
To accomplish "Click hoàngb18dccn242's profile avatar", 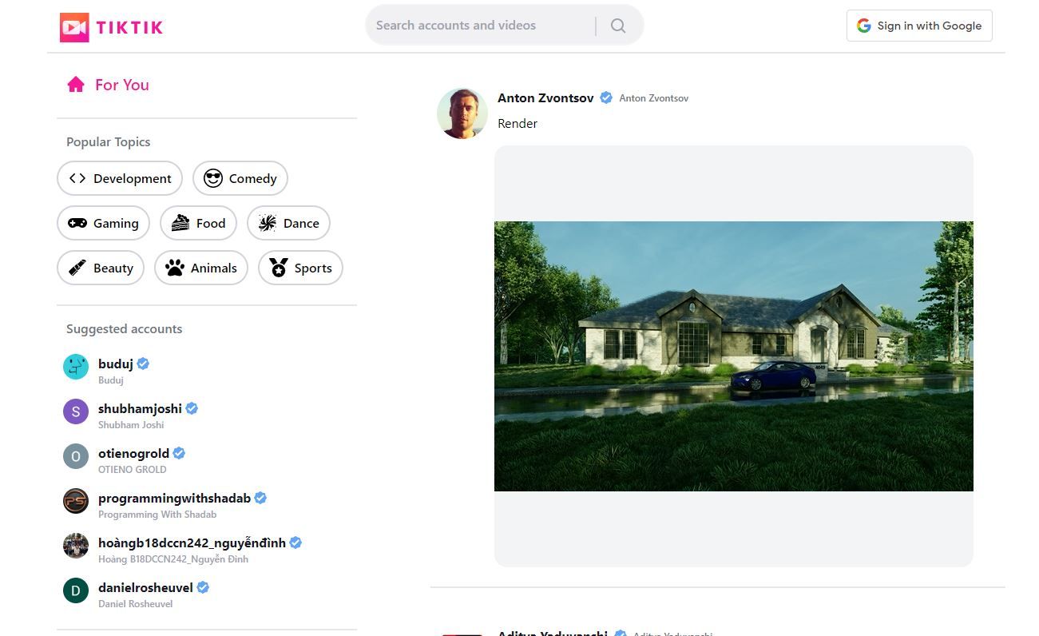I will 76,546.
